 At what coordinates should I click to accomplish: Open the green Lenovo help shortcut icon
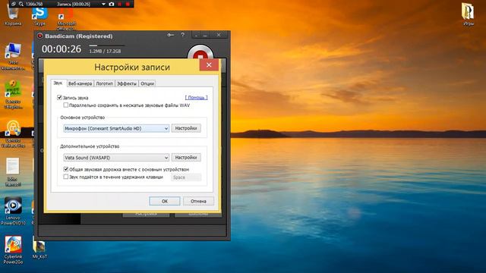pos(13,94)
